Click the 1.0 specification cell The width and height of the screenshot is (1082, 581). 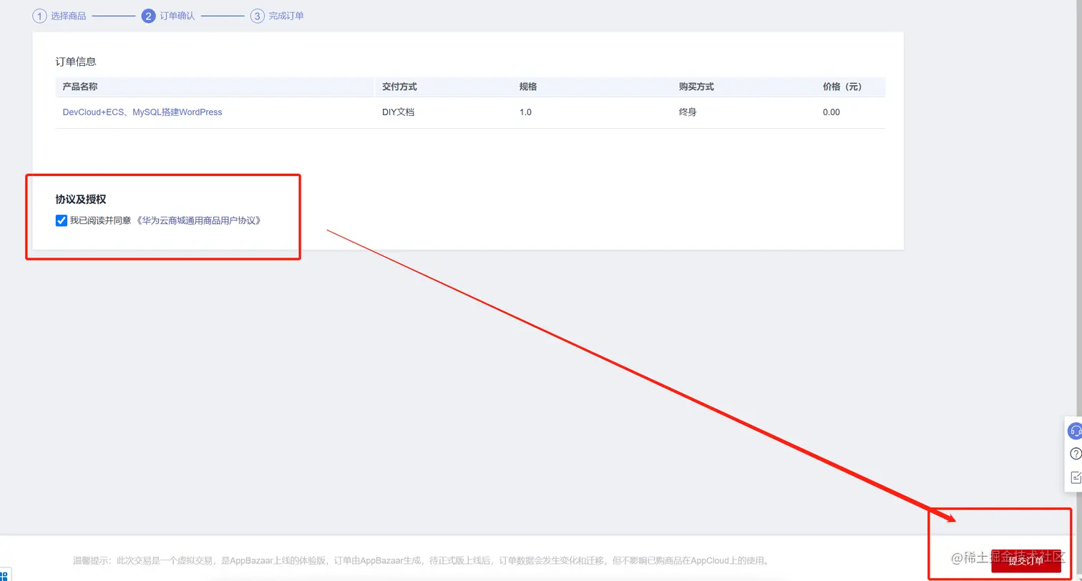tap(525, 112)
